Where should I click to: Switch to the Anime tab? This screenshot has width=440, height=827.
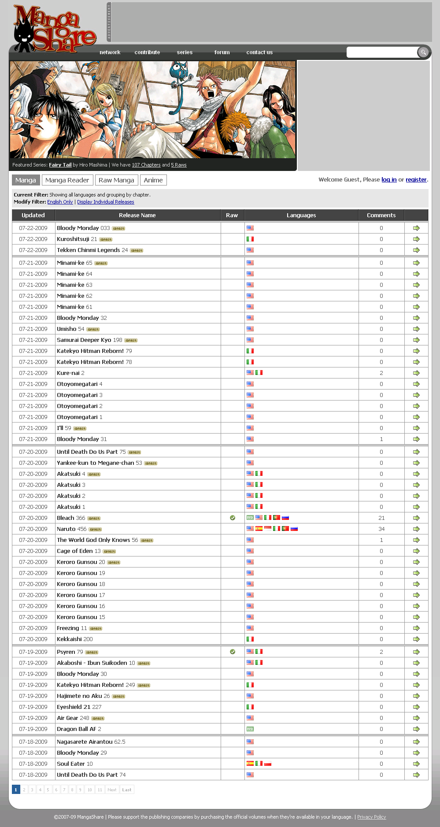click(153, 180)
